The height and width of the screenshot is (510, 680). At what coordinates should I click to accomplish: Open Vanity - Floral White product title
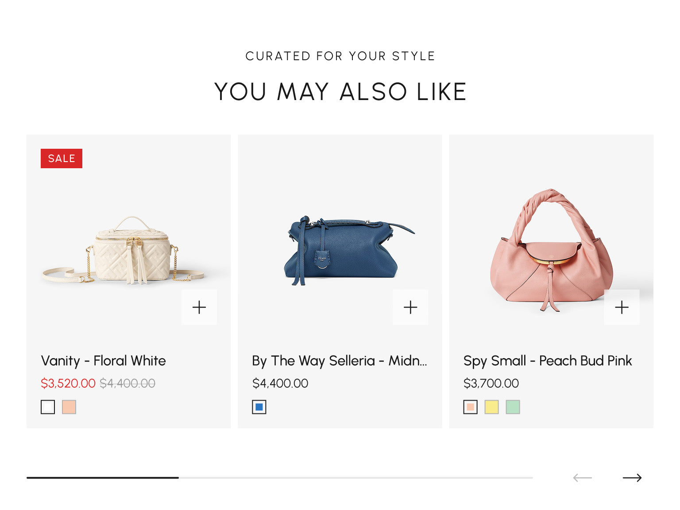click(x=103, y=361)
